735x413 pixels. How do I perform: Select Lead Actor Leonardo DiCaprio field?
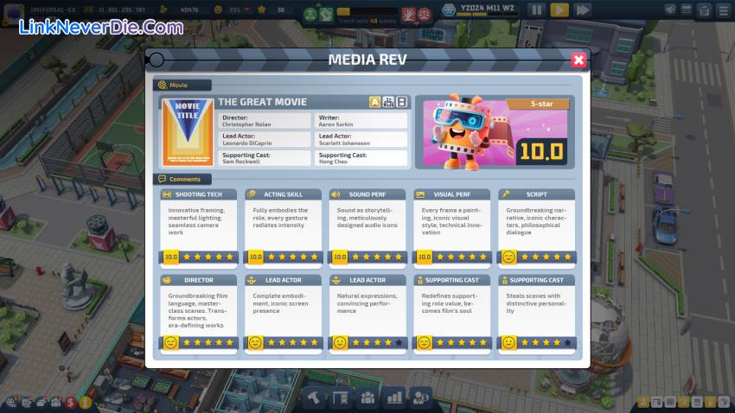(265, 140)
